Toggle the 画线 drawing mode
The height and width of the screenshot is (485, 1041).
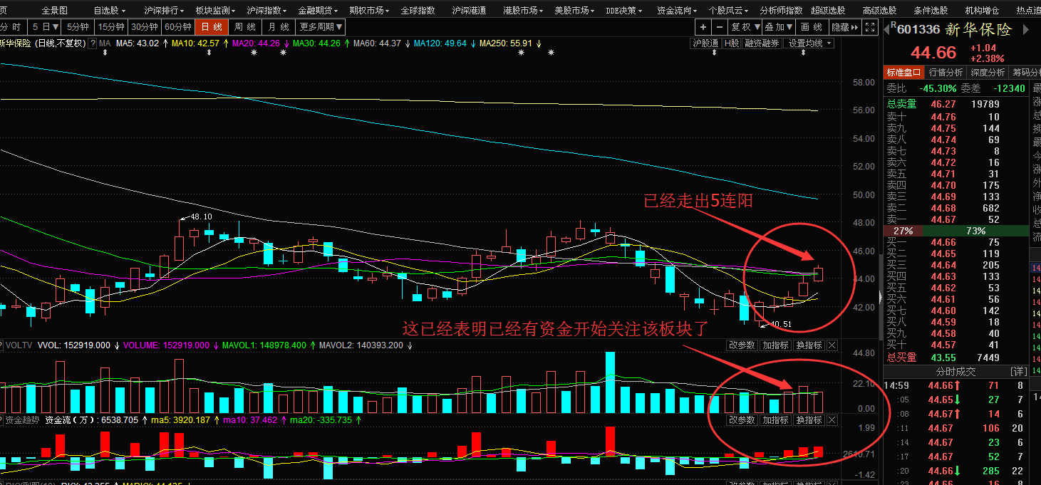(813, 27)
